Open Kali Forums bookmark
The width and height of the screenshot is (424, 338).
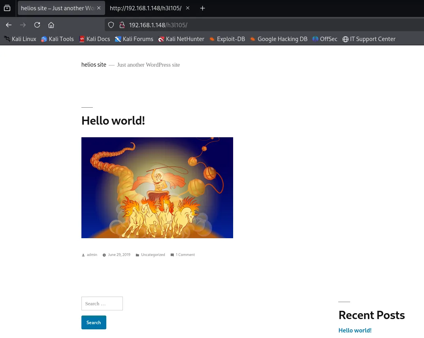tap(134, 39)
